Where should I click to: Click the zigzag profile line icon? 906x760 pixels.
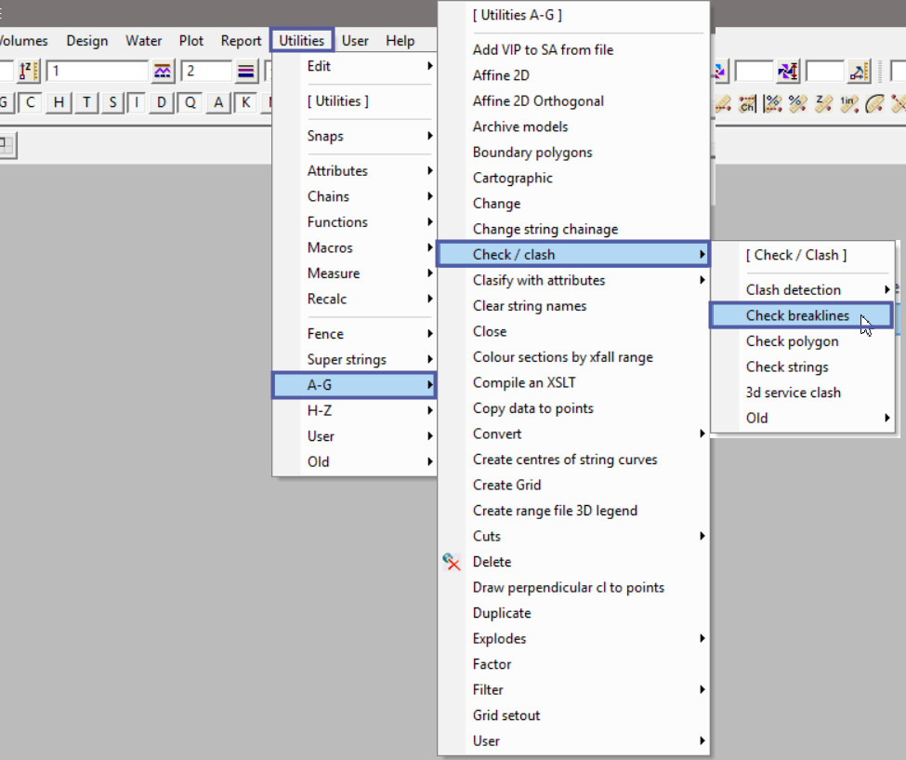[x=163, y=71]
